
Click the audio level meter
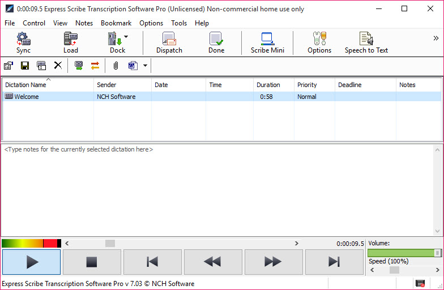pos(32,243)
